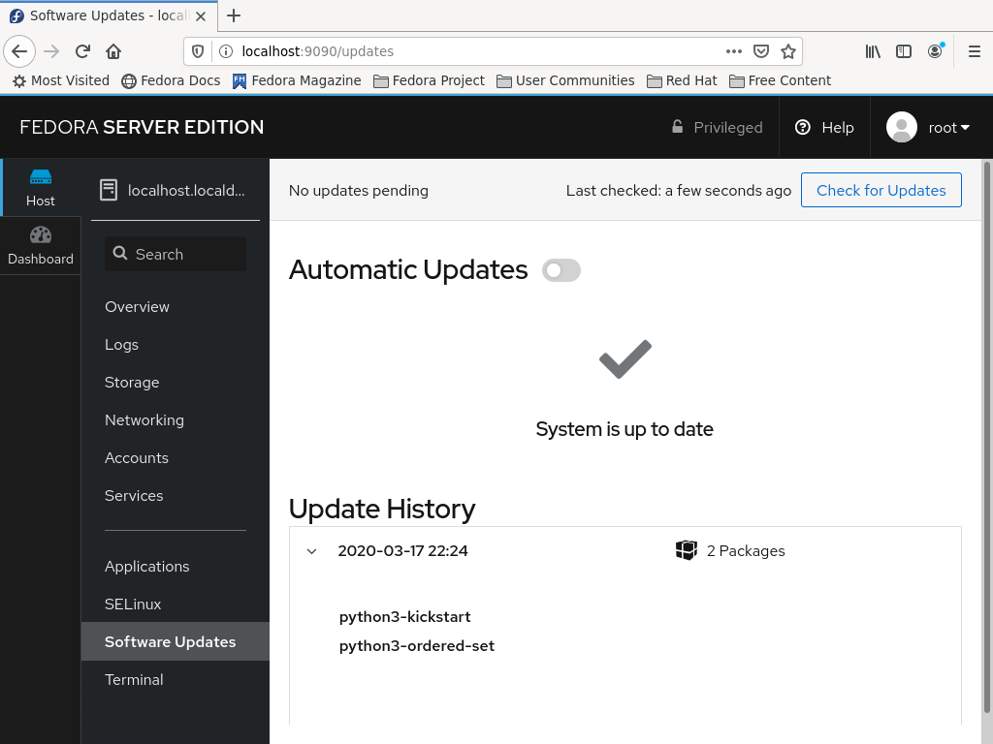Collapse the 2020-03-17 22:24 history entry
This screenshot has height=744, width=993.
pyautogui.click(x=311, y=551)
